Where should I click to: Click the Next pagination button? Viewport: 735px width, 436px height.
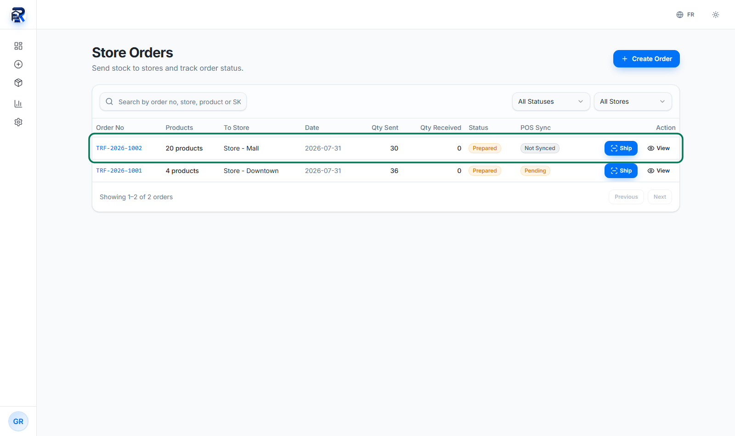[660, 197]
